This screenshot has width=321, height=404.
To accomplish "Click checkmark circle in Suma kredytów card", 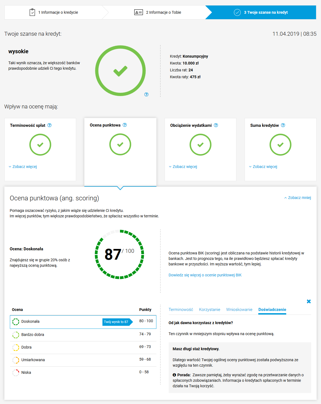I will coord(280,145).
